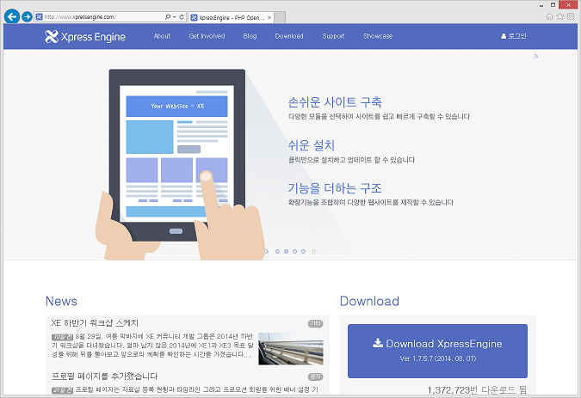
Task: Click the Download section heading
Action: coord(369,301)
